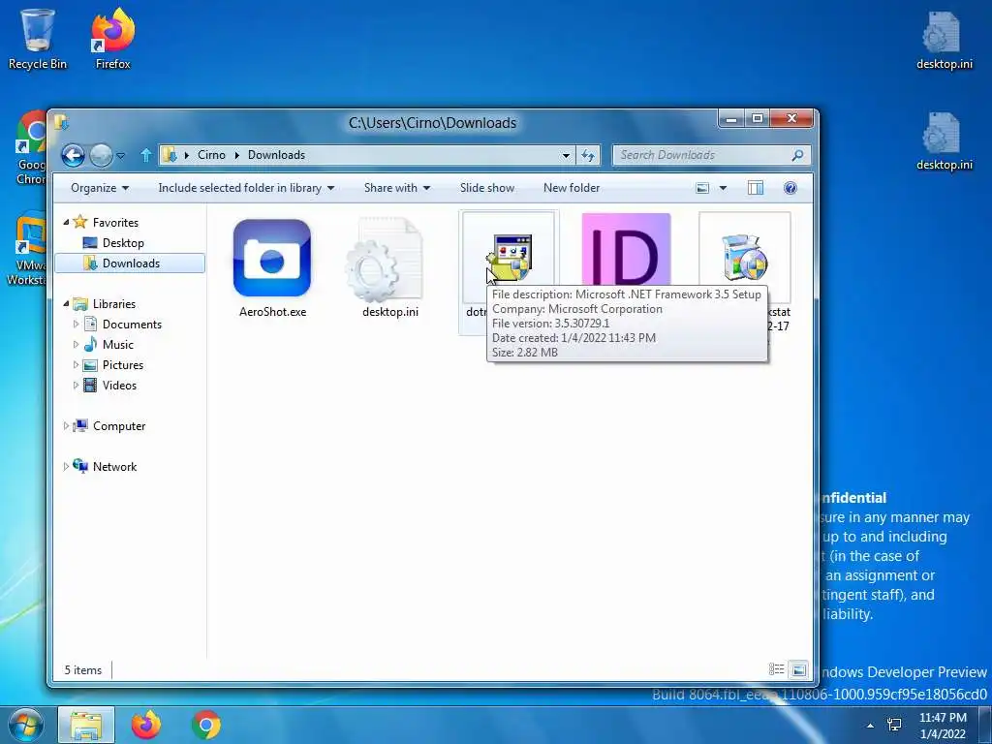Open the view options dropdown arrow
The width and height of the screenshot is (992, 744).
(x=723, y=188)
